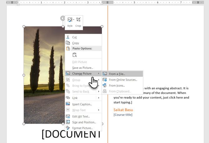Click the Link chain icon

(68, 98)
